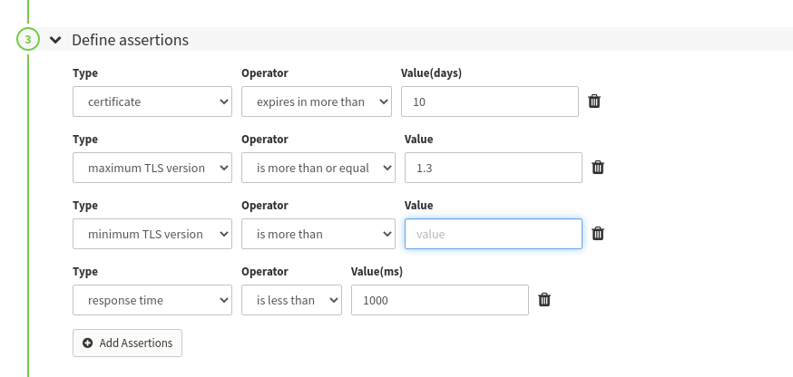Click the plus icon in Add Assertions
The image size is (793, 377).
[x=87, y=343]
